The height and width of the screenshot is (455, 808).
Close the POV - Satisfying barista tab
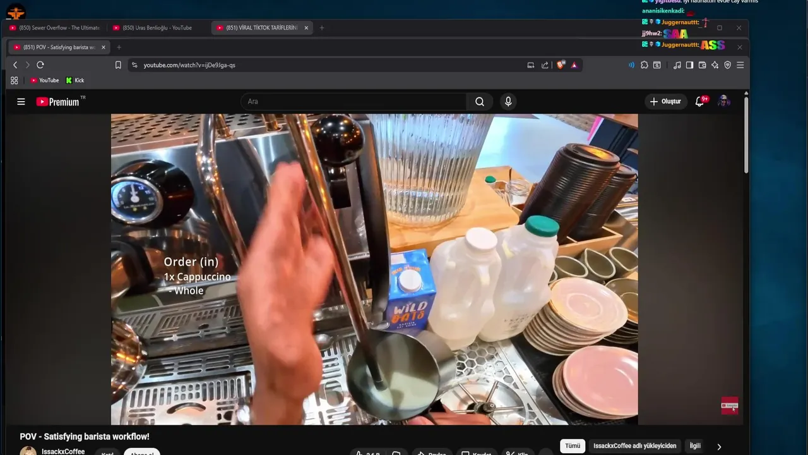coord(104,47)
